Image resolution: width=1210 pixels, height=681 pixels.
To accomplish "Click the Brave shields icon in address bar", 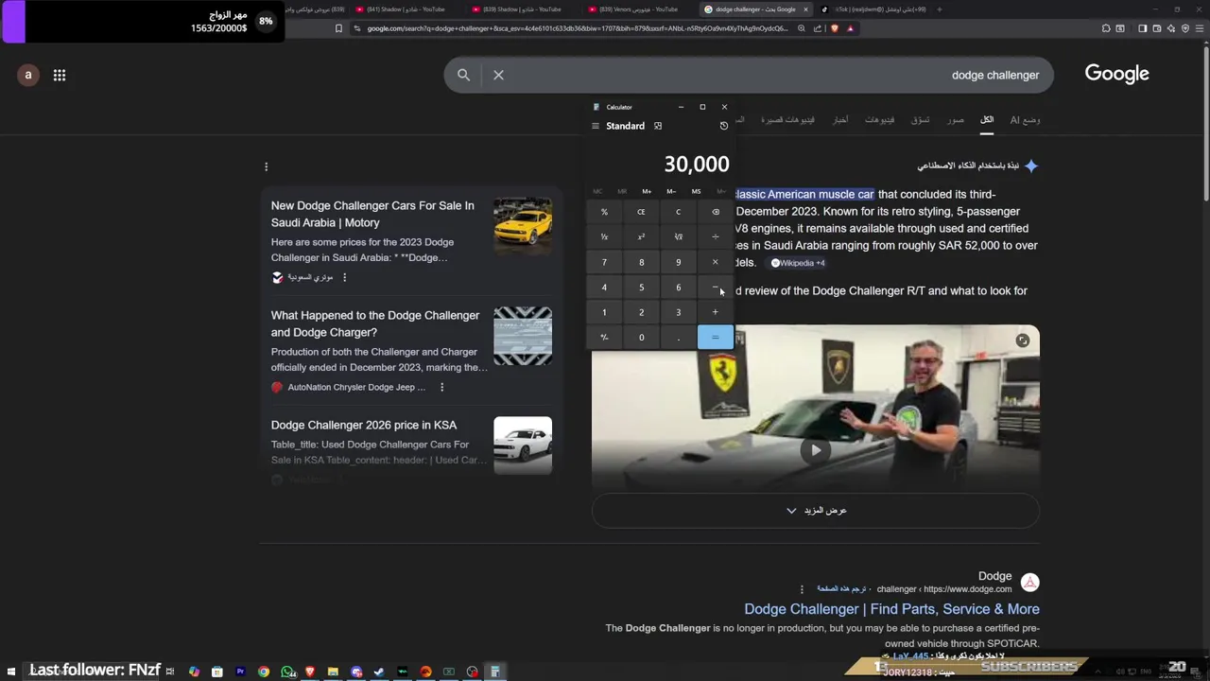I will pos(834,28).
